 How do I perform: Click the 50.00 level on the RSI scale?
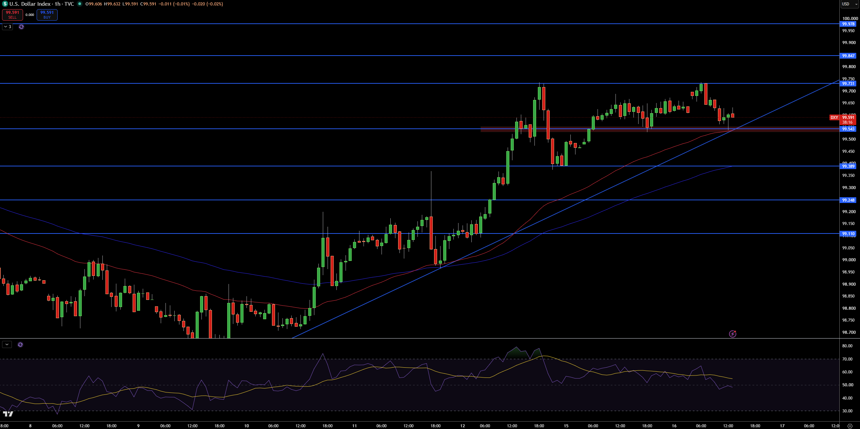tap(847, 385)
